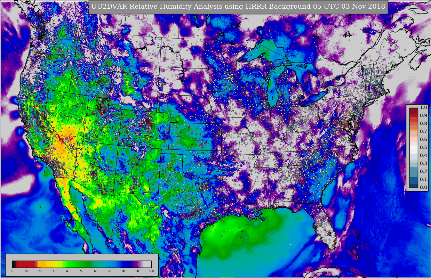Click the '30' tick on humidity colorbar
The image size is (431, 278).
pos(54,271)
